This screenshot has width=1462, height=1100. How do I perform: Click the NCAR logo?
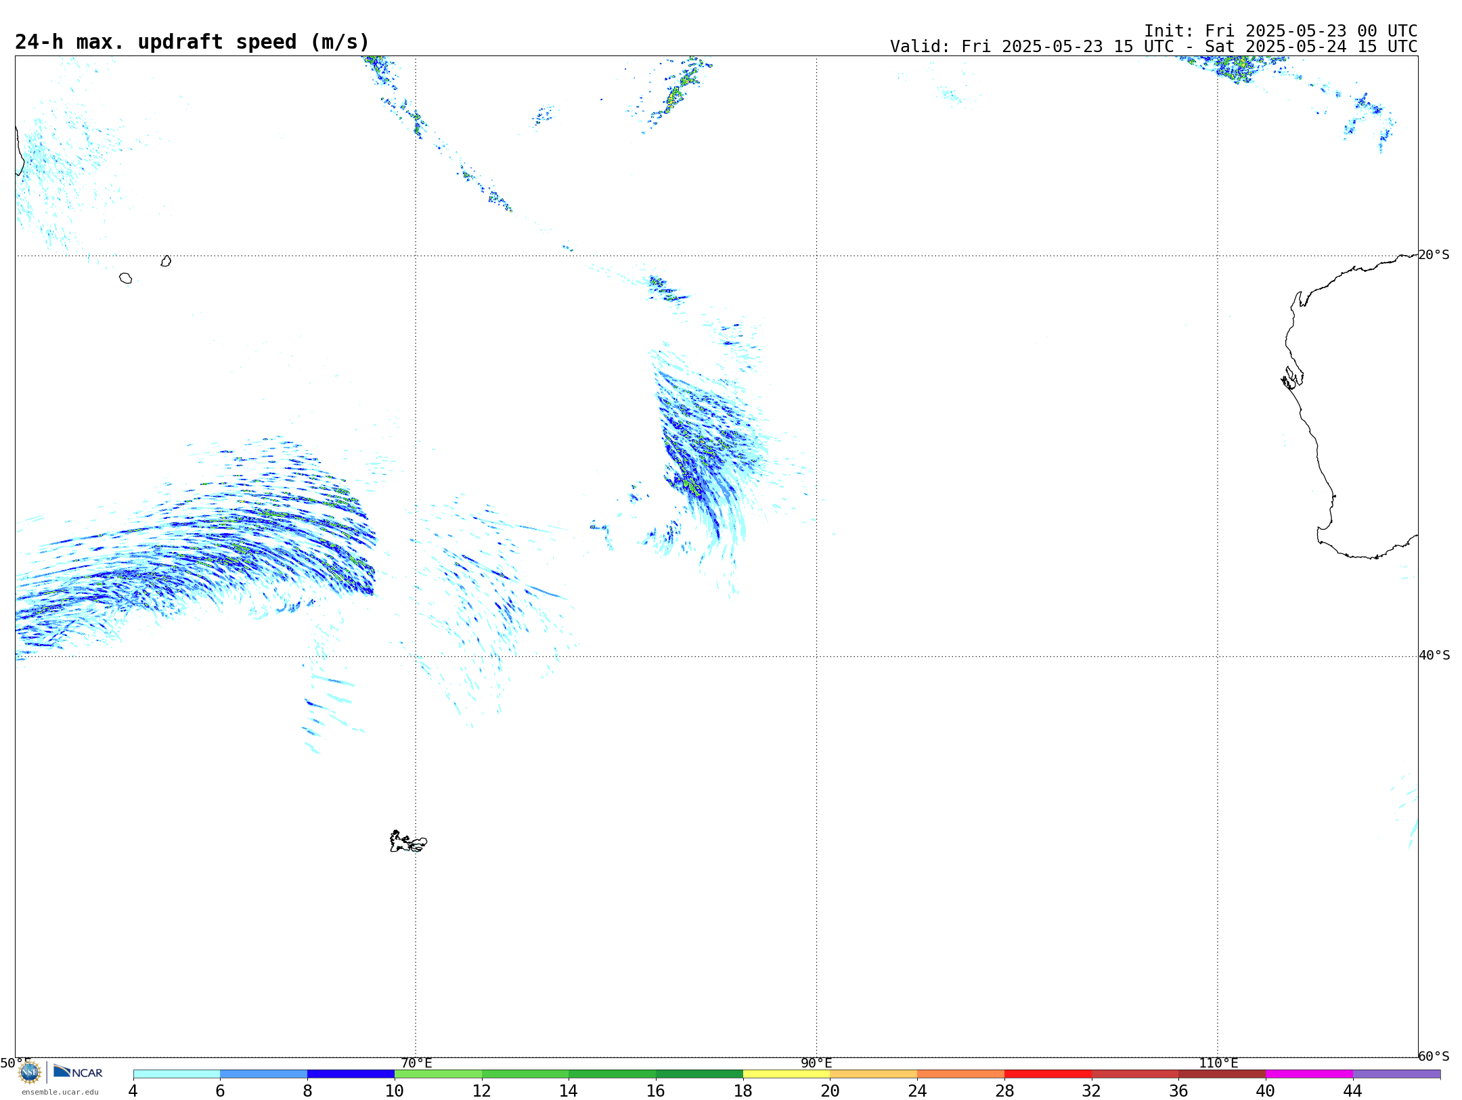78,1072
